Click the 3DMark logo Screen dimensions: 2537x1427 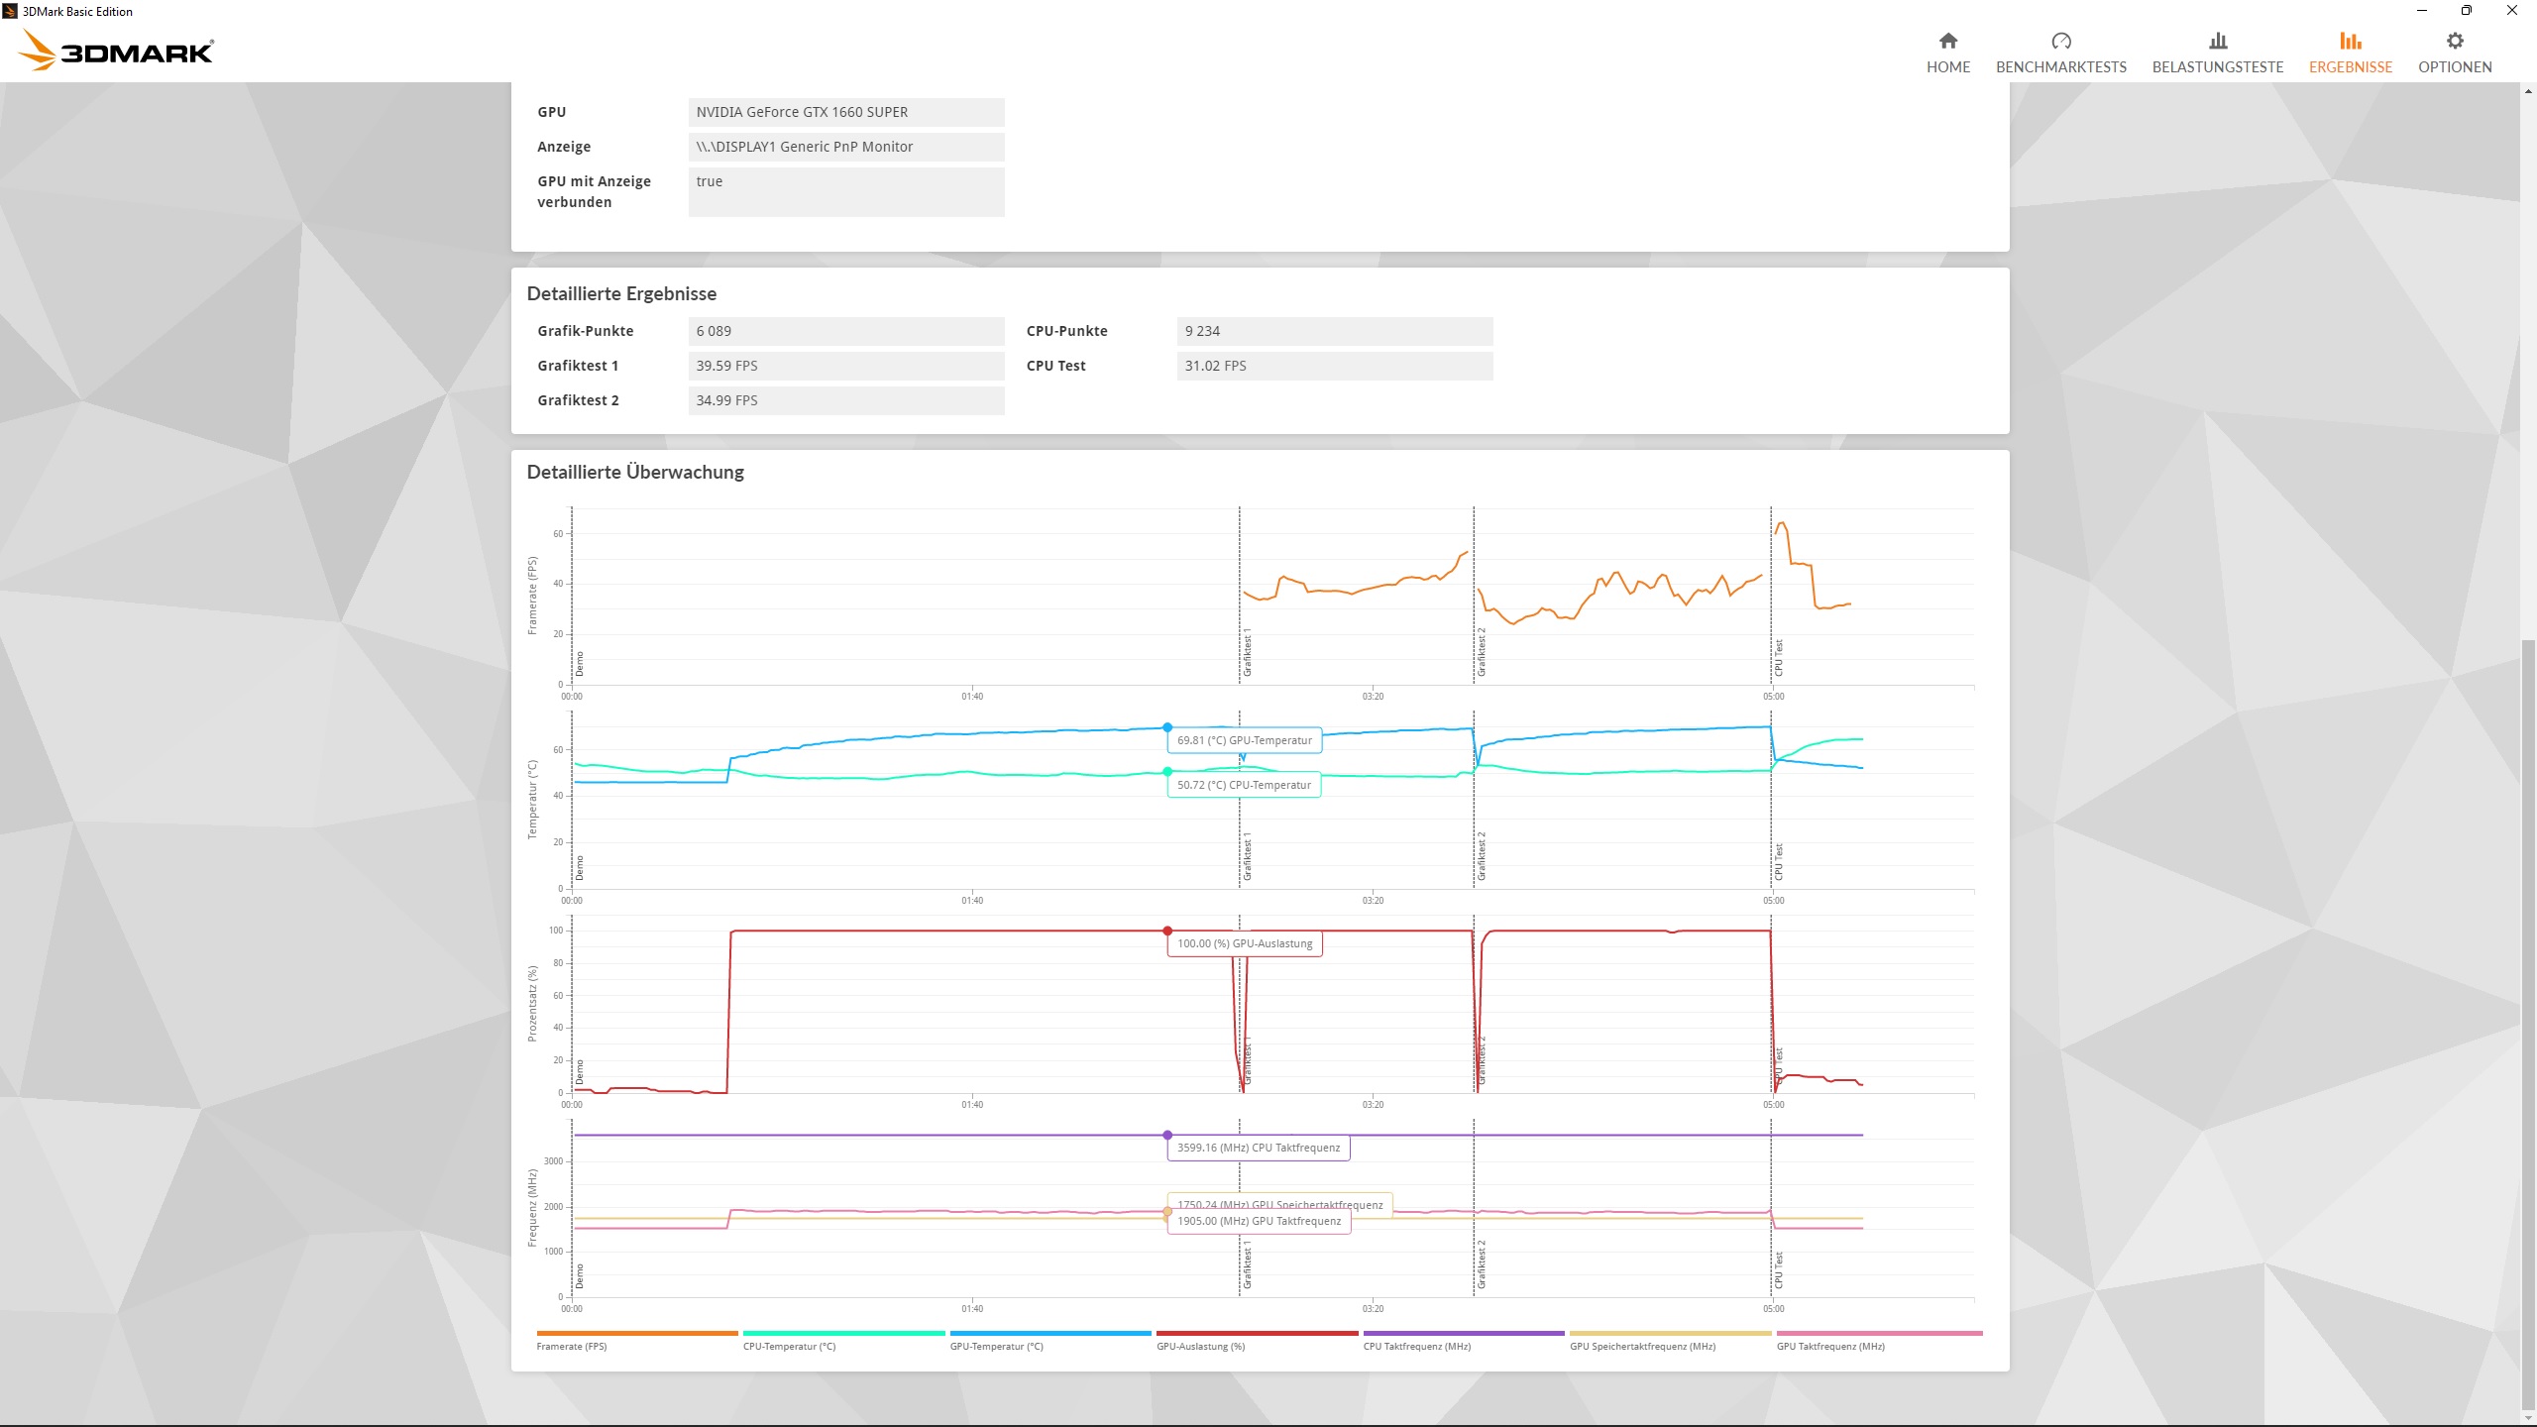(x=117, y=52)
